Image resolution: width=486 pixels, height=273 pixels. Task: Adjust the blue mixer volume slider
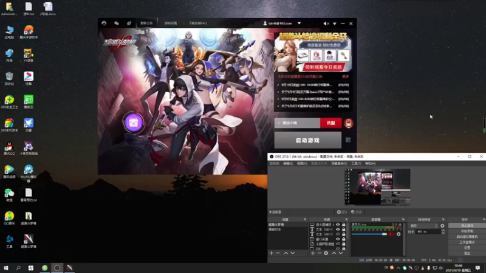tap(369, 234)
